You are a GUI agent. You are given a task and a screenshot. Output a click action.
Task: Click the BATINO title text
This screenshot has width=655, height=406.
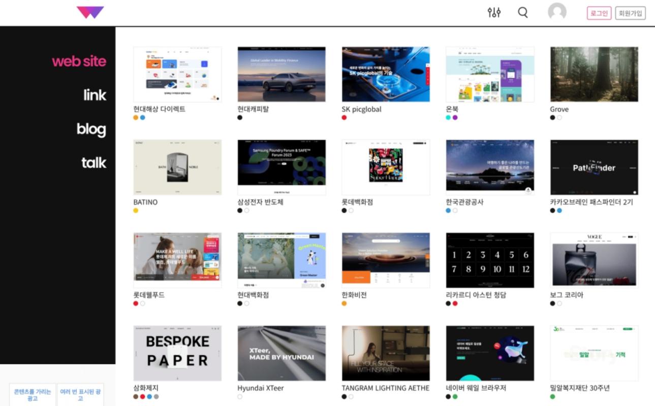tap(145, 202)
